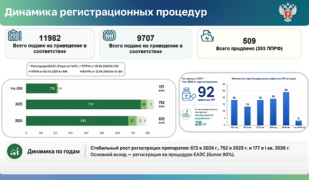Click the Всего продлено (353 ППРФ) caption
The height and width of the screenshot is (180, 309).
click(x=249, y=48)
